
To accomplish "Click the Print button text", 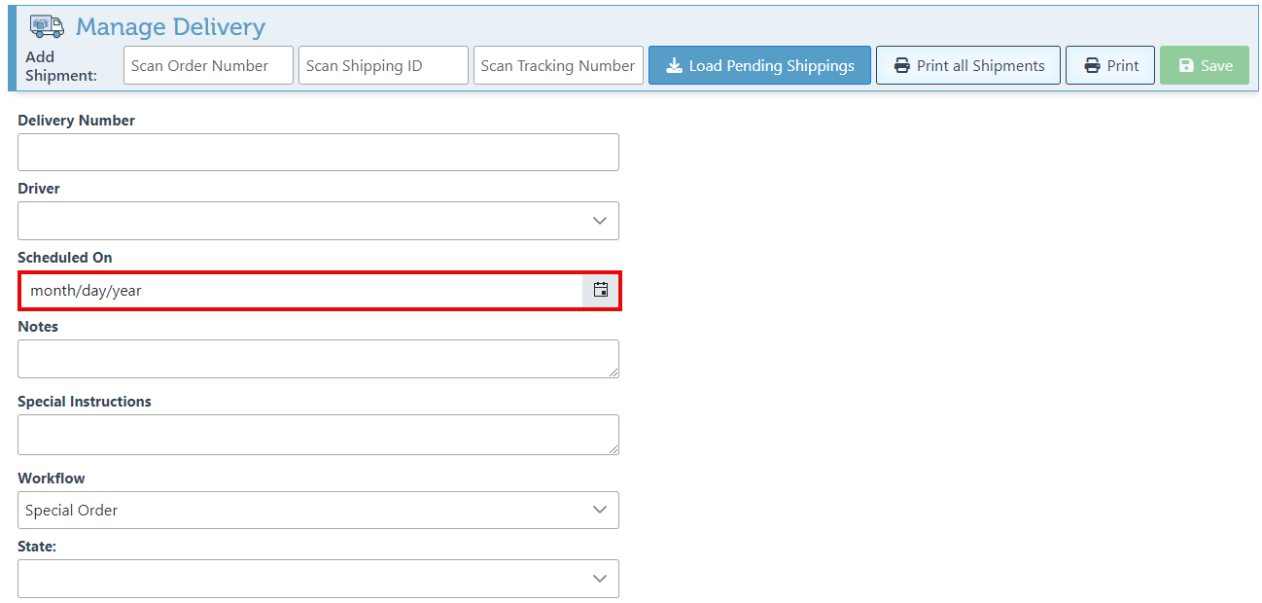I will [x=1123, y=66].
